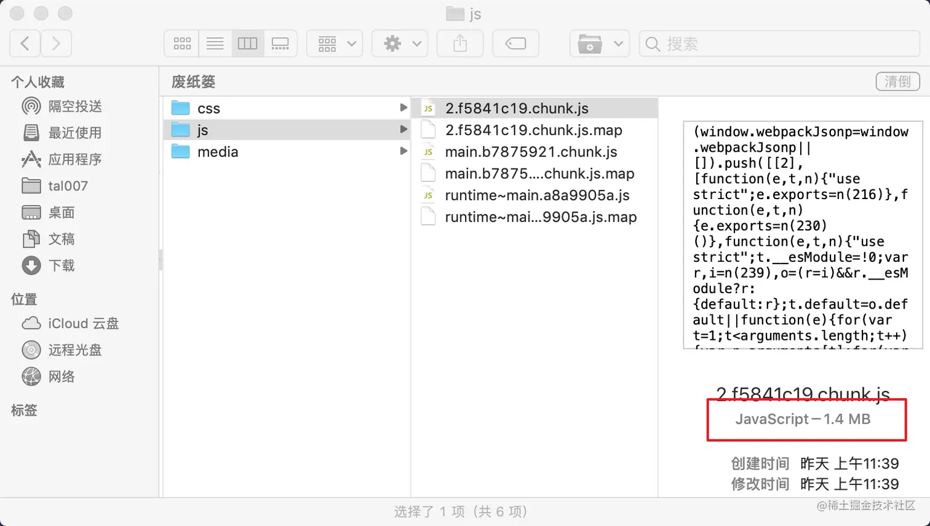
Task: Select file runtime~mai...9905a.js.map
Action: 535,217
